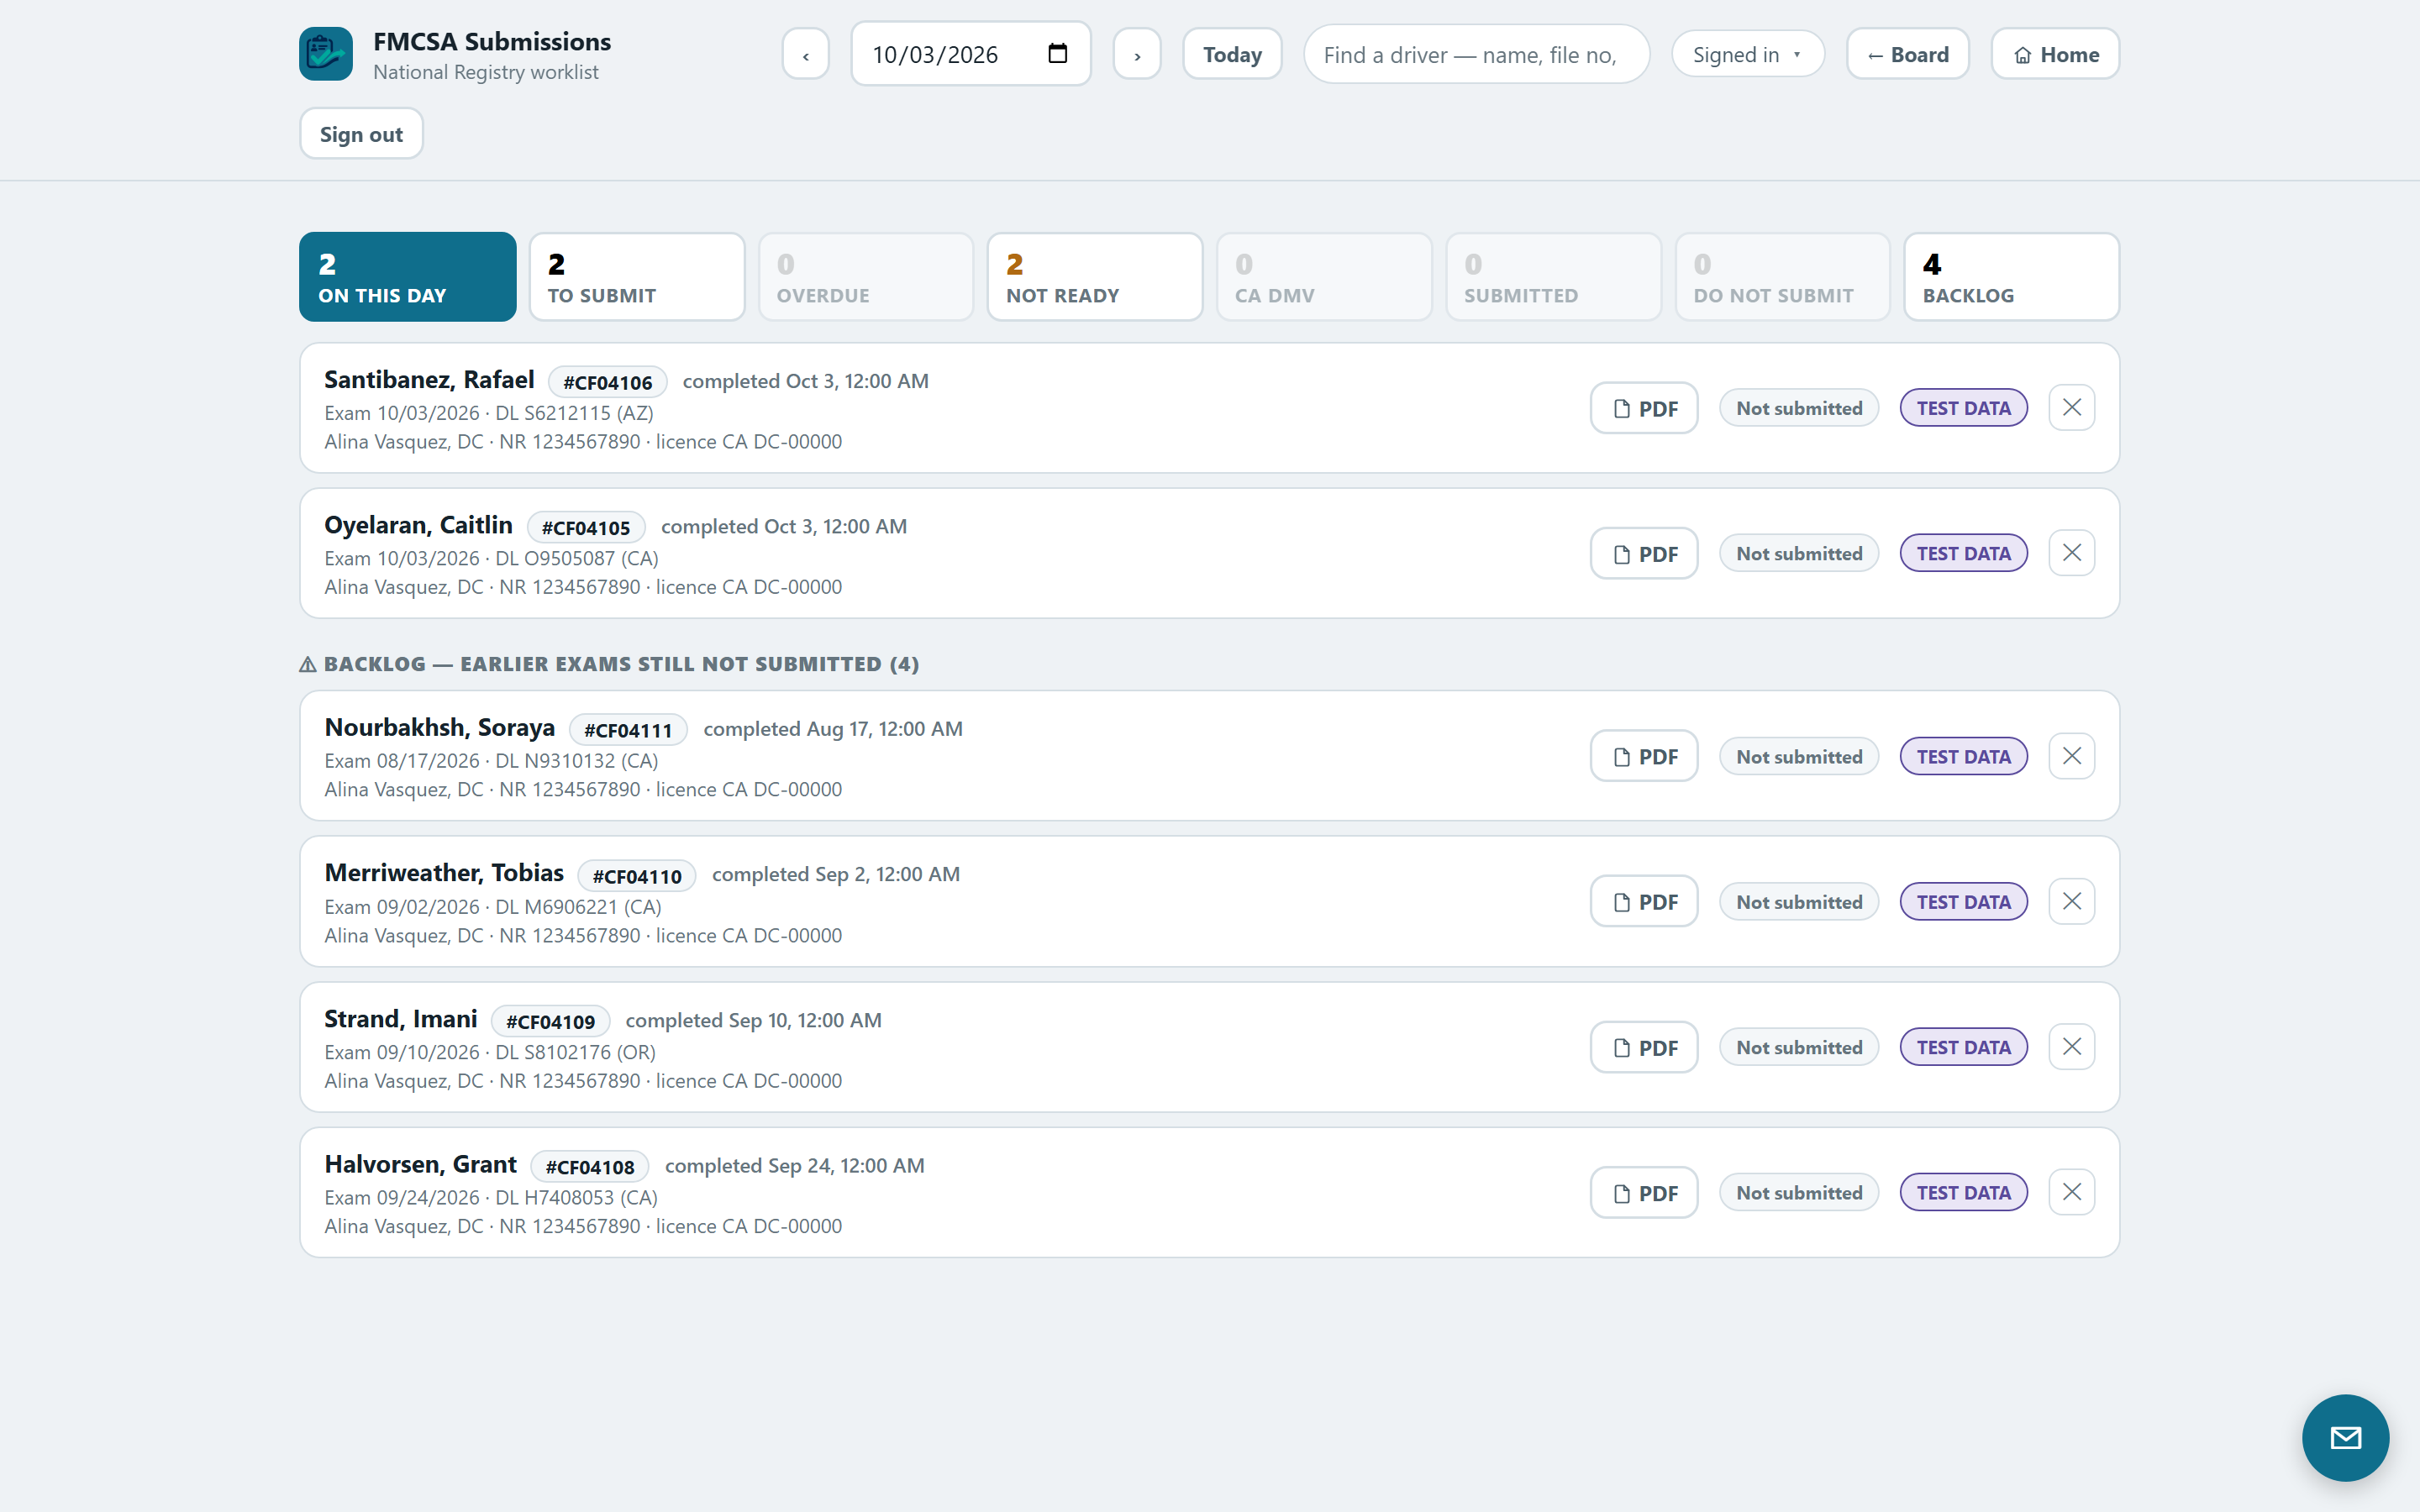Click TEST DATA badge for Oyelaran, Caitlin
2420x1512 pixels.
click(1963, 553)
